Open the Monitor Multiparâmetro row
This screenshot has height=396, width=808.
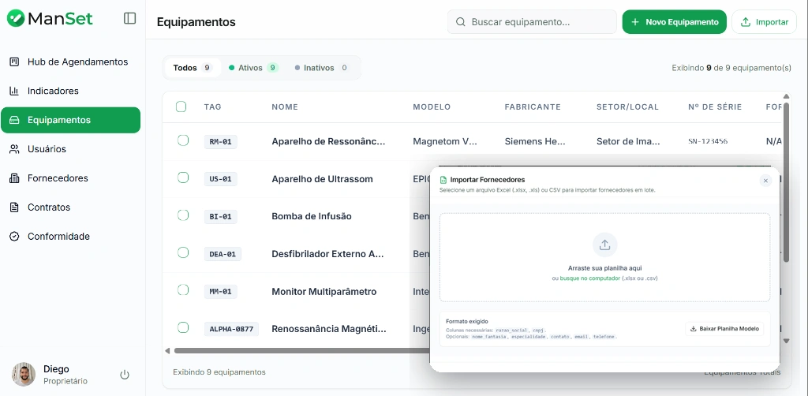coord(324,291)
